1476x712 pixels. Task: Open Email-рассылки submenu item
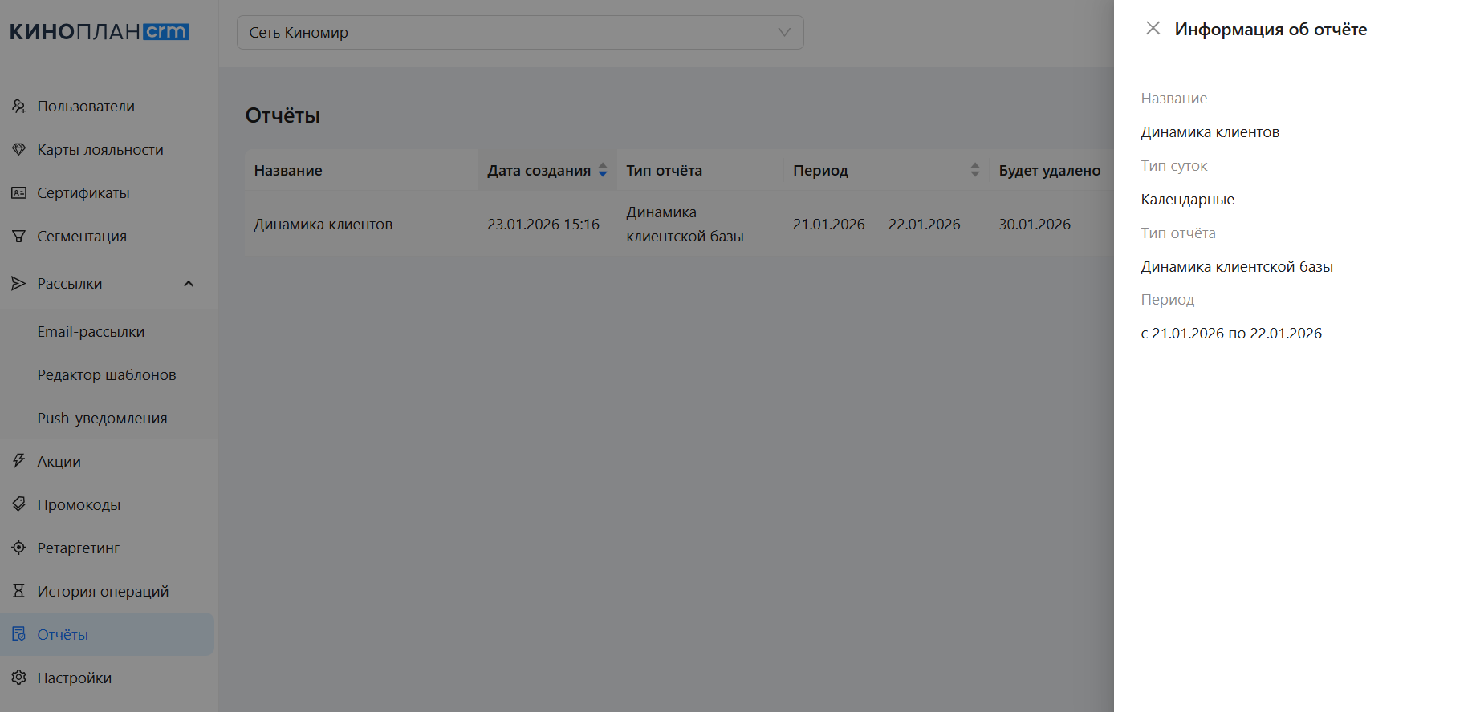tap(91, 332)
